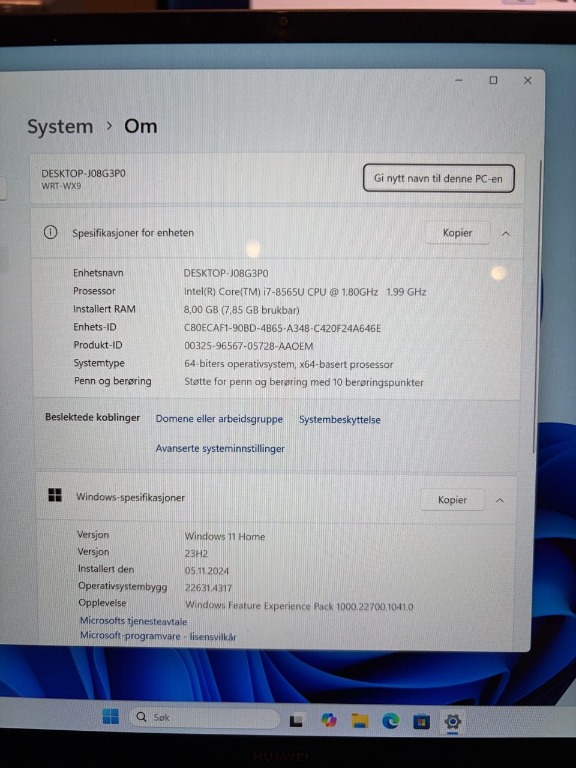
Task: Select the processor value i7-8565U text
Action: (x=305, y=292)
